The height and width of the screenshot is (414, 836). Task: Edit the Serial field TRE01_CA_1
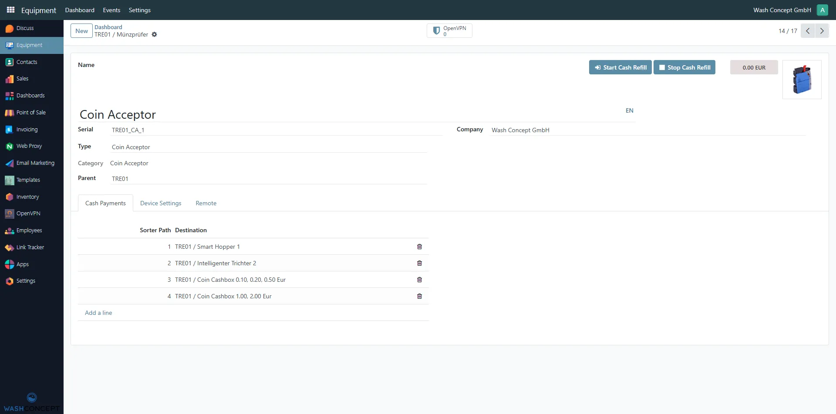276,130
